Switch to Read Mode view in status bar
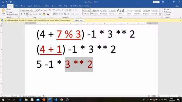182x102 pixels. tap(149, 96)
